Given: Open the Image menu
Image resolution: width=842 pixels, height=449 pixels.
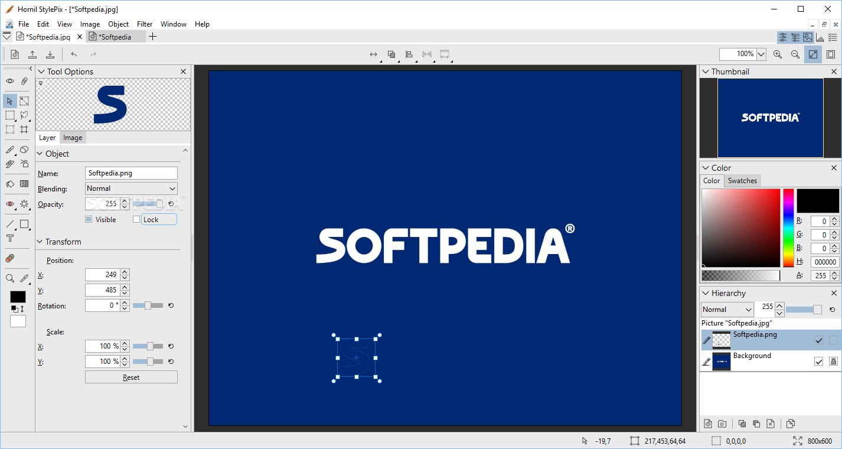Looking at the screenshot, I should 90,24.
